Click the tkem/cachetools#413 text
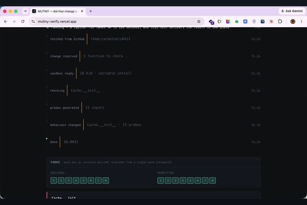The image size is (307, 205). click(x=110, y=39)
